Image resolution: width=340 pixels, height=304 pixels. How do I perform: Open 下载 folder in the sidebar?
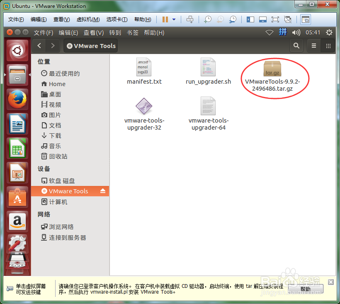pos(51,136)
